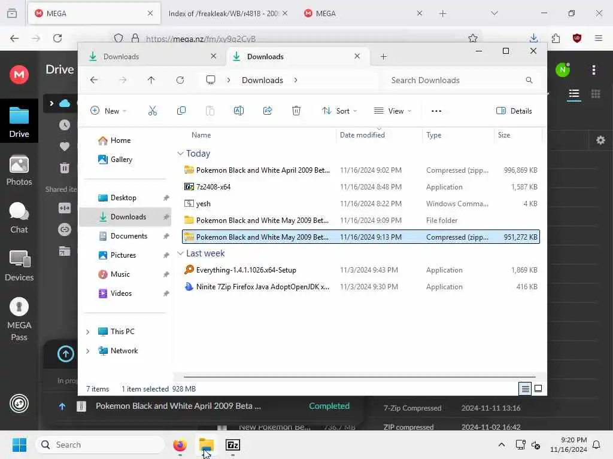The width and height of the screenshot is (613, 459).
Task: Open the New item dropdown
Action: [x=108, y=111]
